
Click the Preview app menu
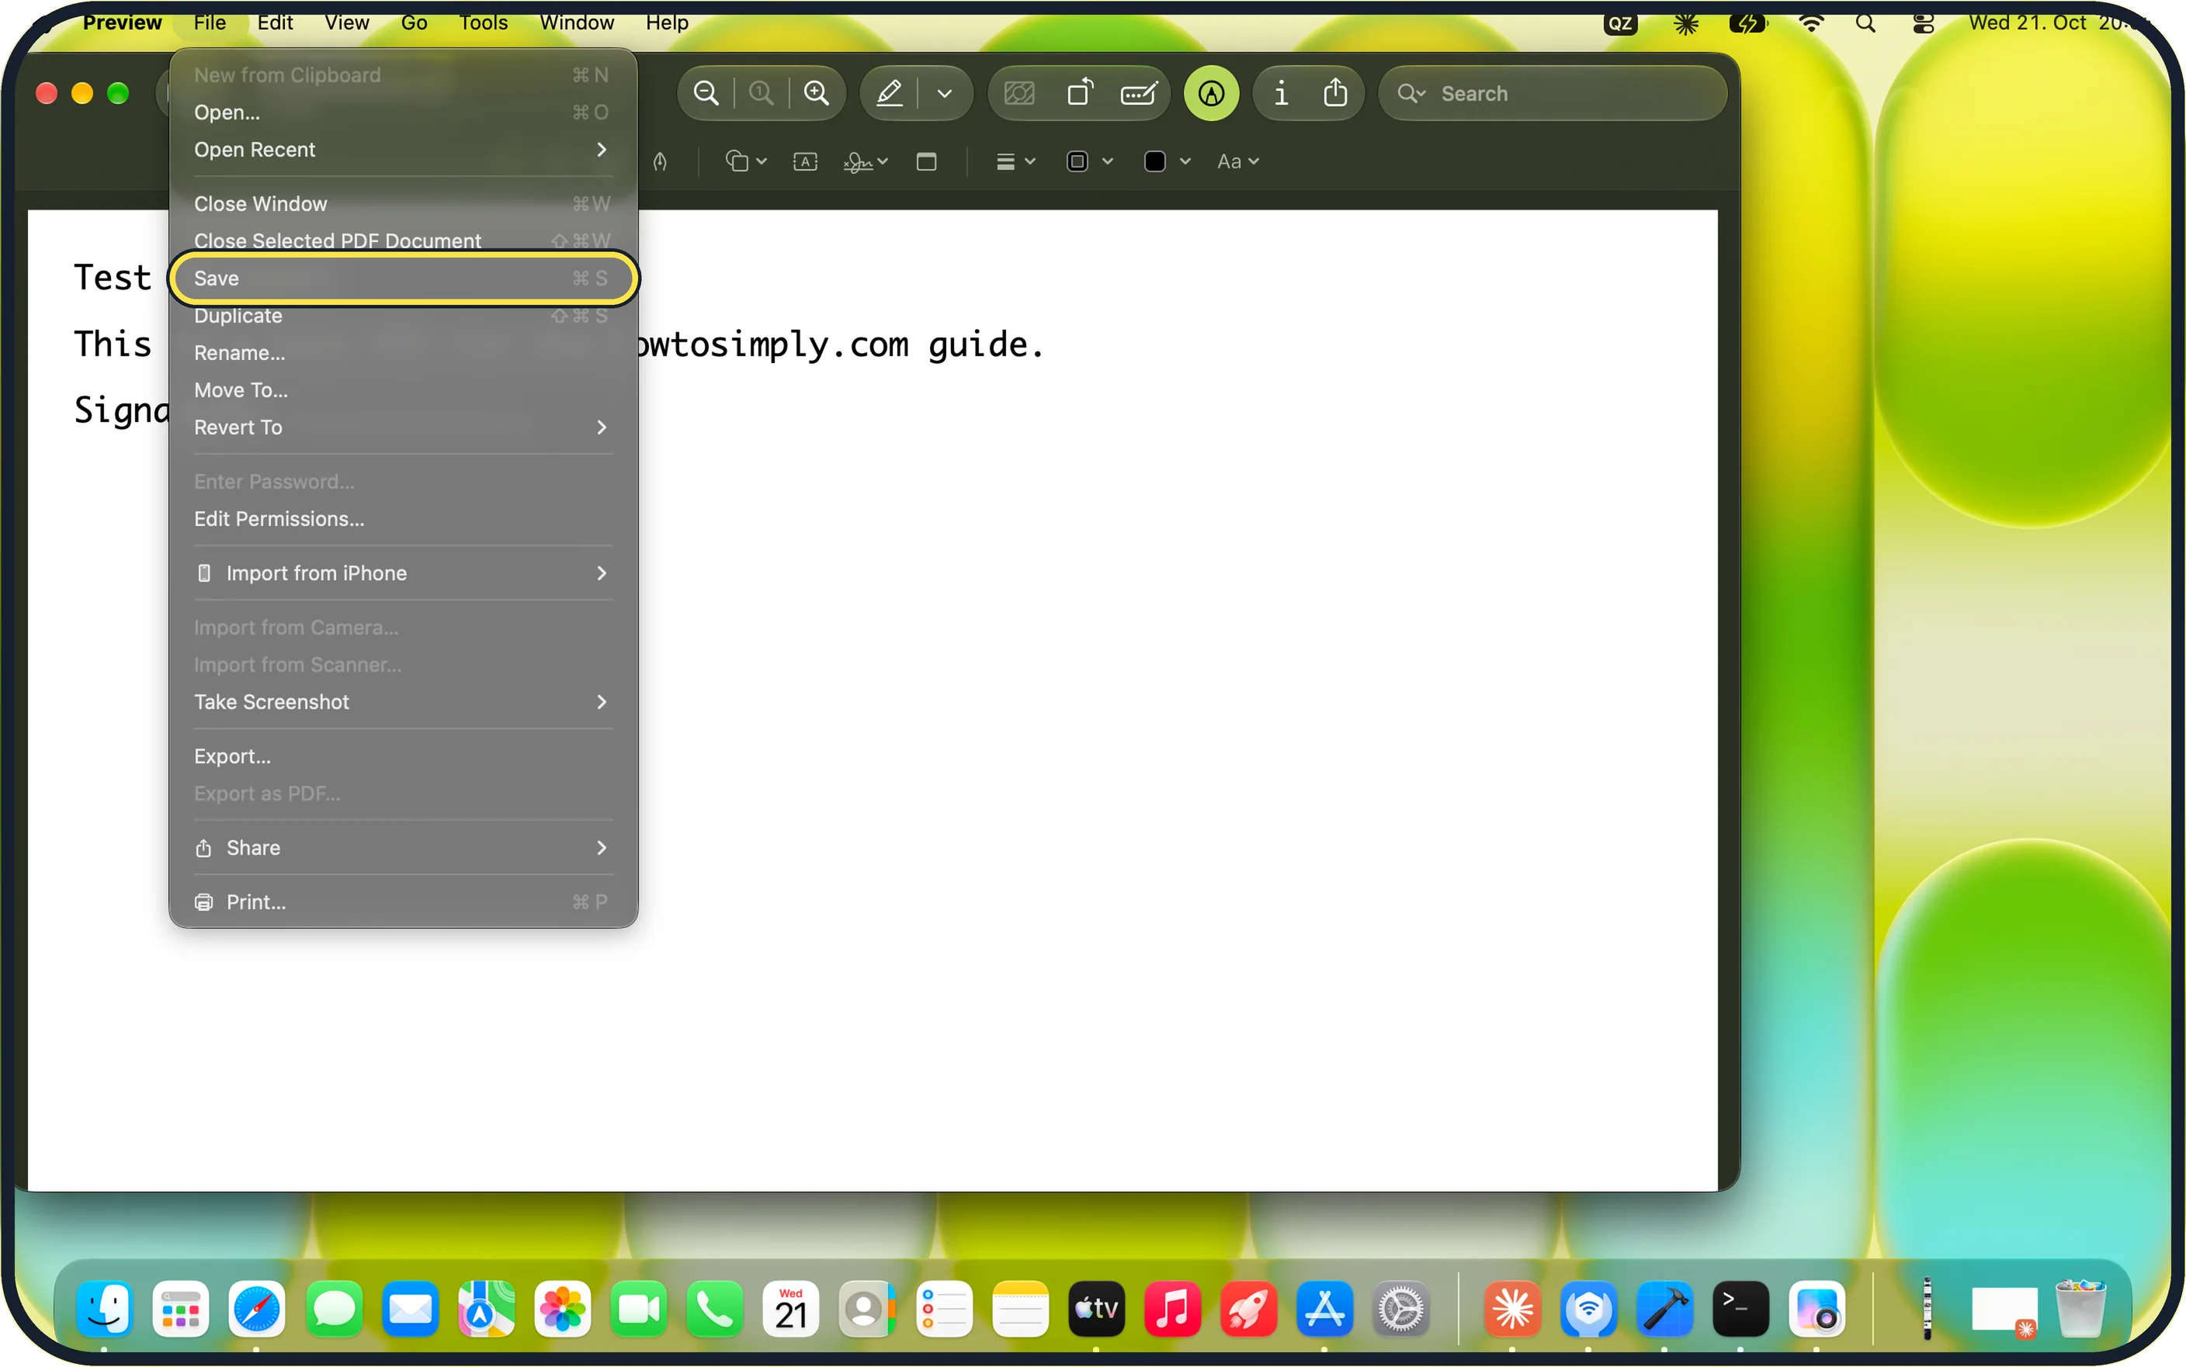122,22
